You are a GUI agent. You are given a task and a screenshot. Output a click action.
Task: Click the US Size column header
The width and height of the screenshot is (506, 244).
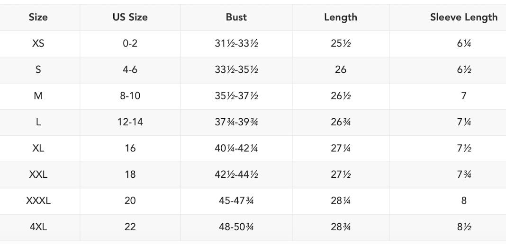point(130,17)
